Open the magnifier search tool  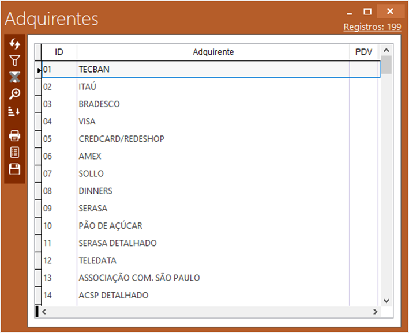click(15, 94)
